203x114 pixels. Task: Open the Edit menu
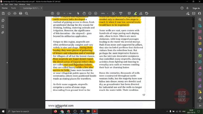click(6, 4)
